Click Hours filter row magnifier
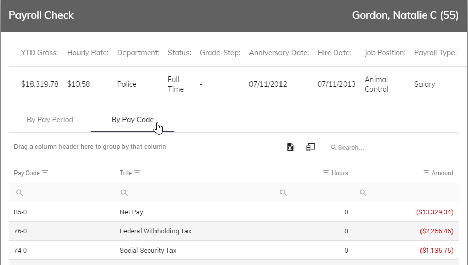 pyautogui.click(x=283, y=193)
